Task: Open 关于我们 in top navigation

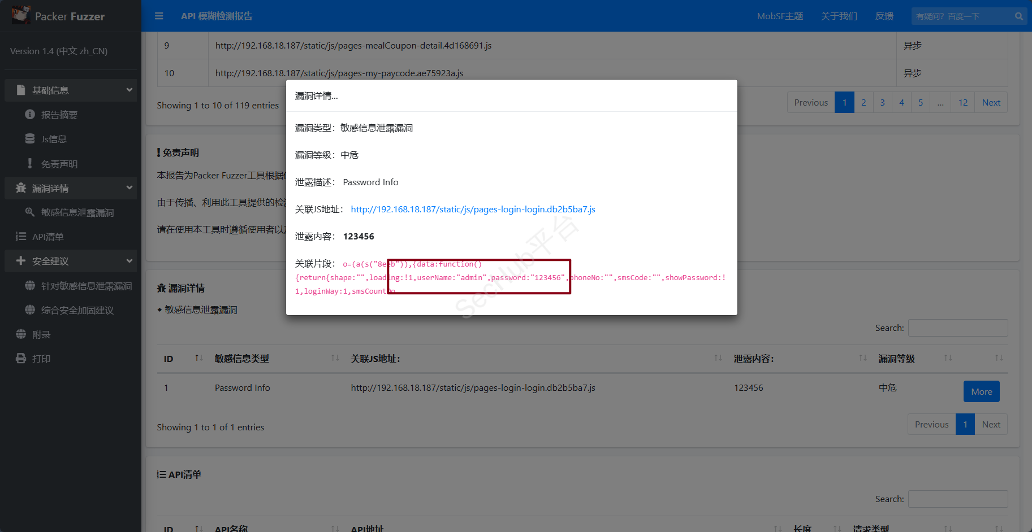Action: coord(839,16)
